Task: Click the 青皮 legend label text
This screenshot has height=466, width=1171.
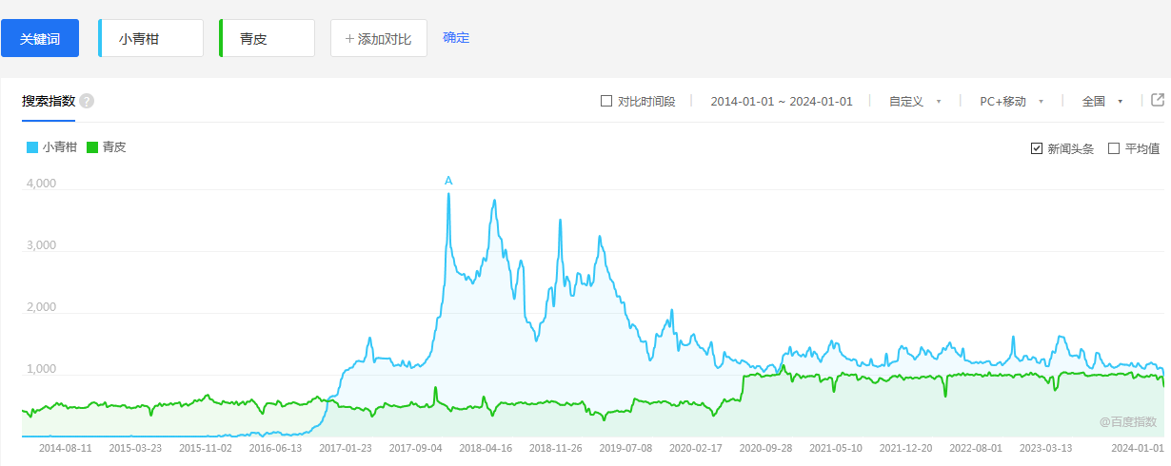Action: [114, 147]
